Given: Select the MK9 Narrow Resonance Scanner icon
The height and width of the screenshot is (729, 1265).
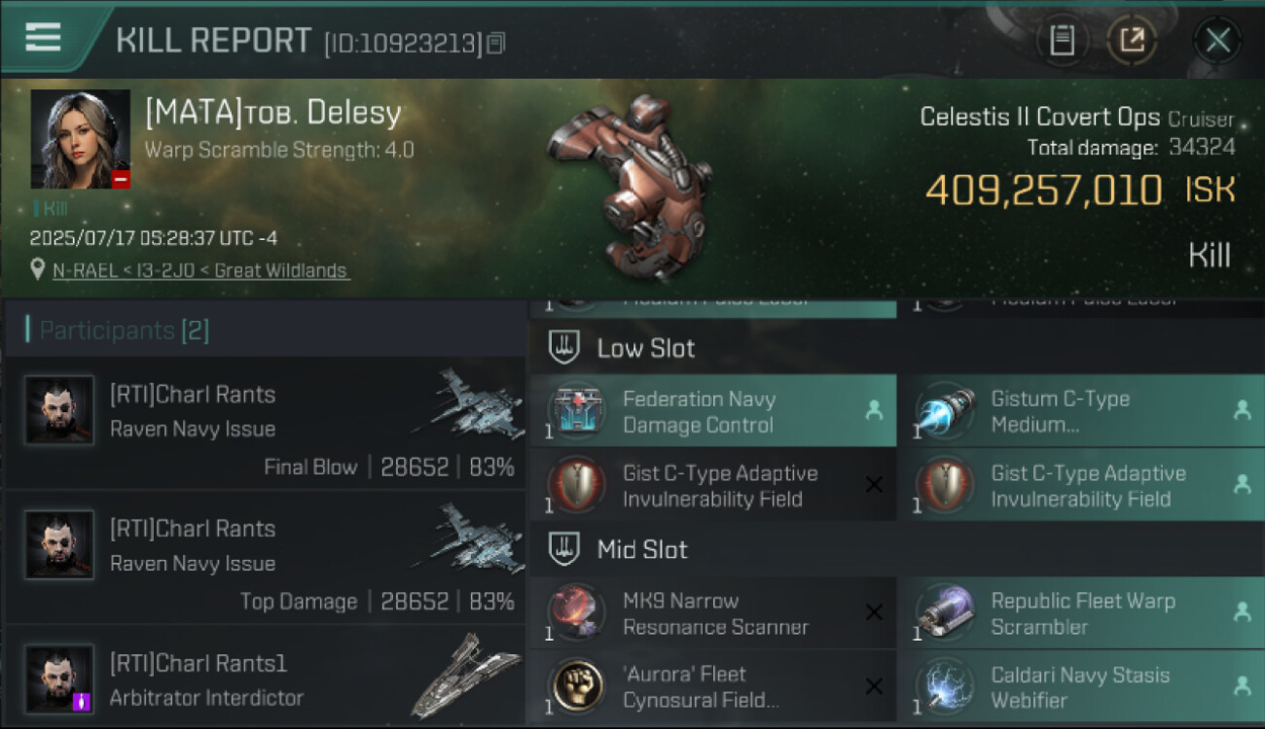Looking at the screenshot, I should [x=577, y=612].
